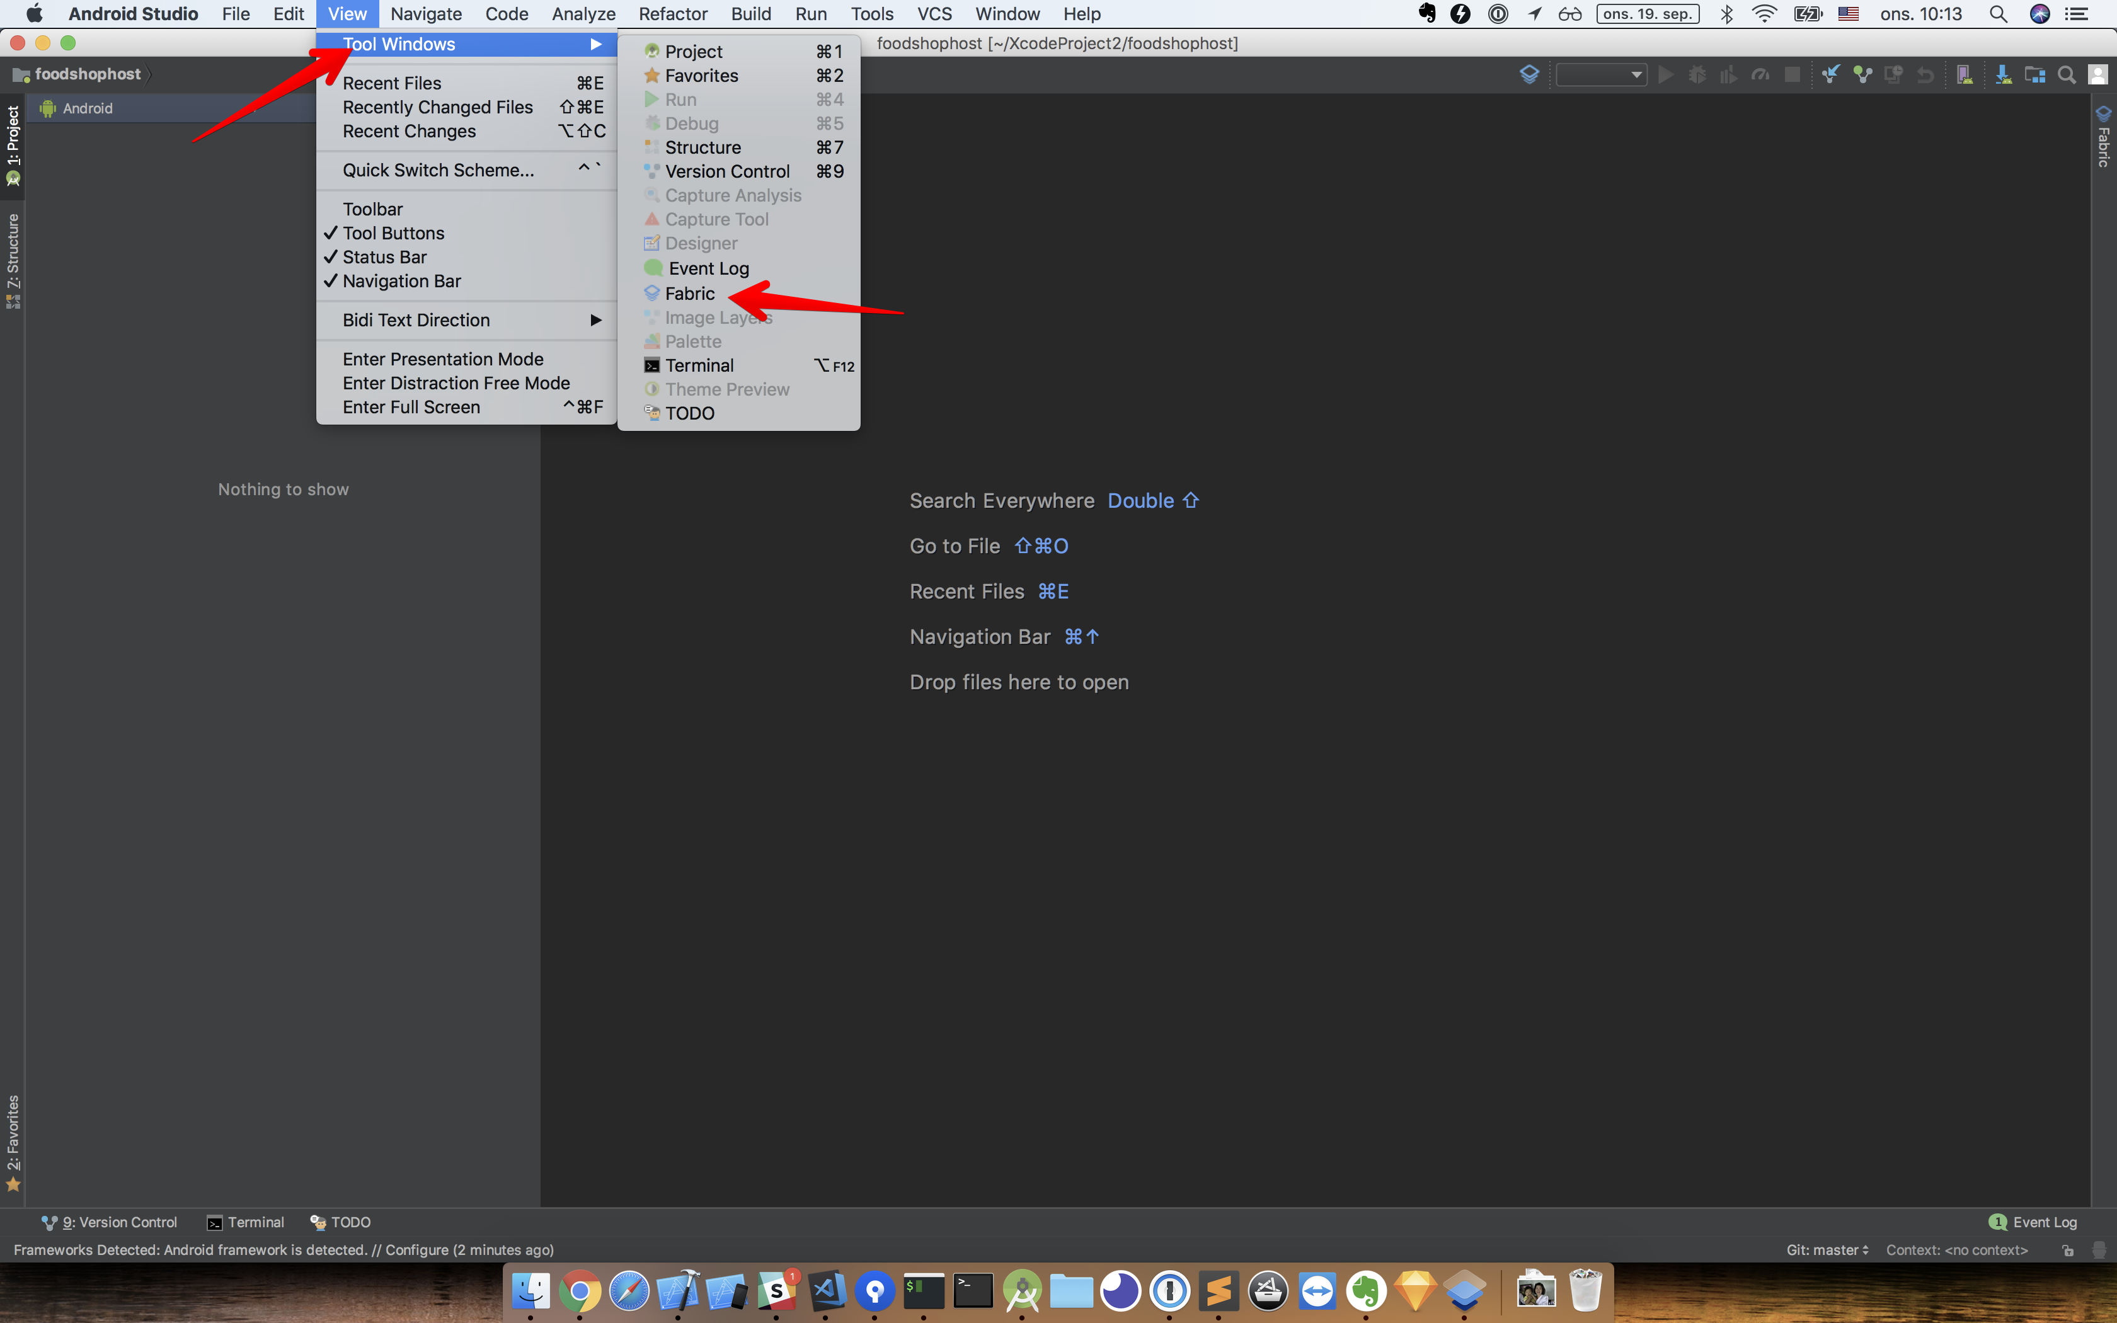The width and height of the screenshot is (2117, 1323).
Task: Open Evernote from the Dock
Action: [x=1367, y=1290]
